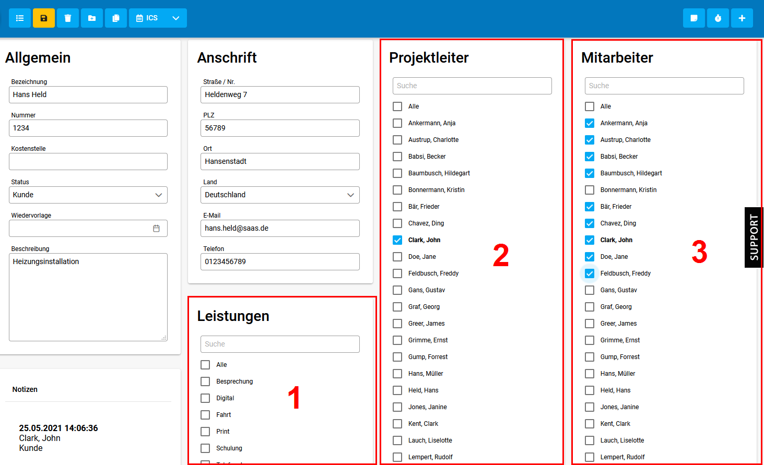Screen dimensions: 764x465
Task: Check Kent, Clark in Mitarbeiter
Action: click(590, 424)
